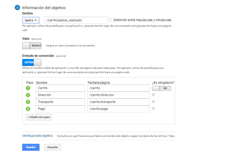This screenshot has width=252, height=156.
Task: Remove the Dirección funnel step
Action: (x=153, y=95)
